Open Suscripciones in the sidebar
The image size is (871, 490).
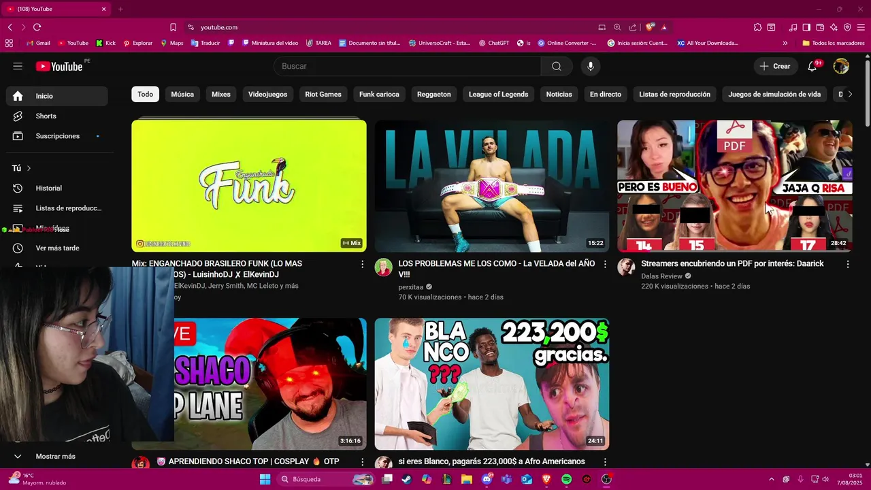[56, 136]
